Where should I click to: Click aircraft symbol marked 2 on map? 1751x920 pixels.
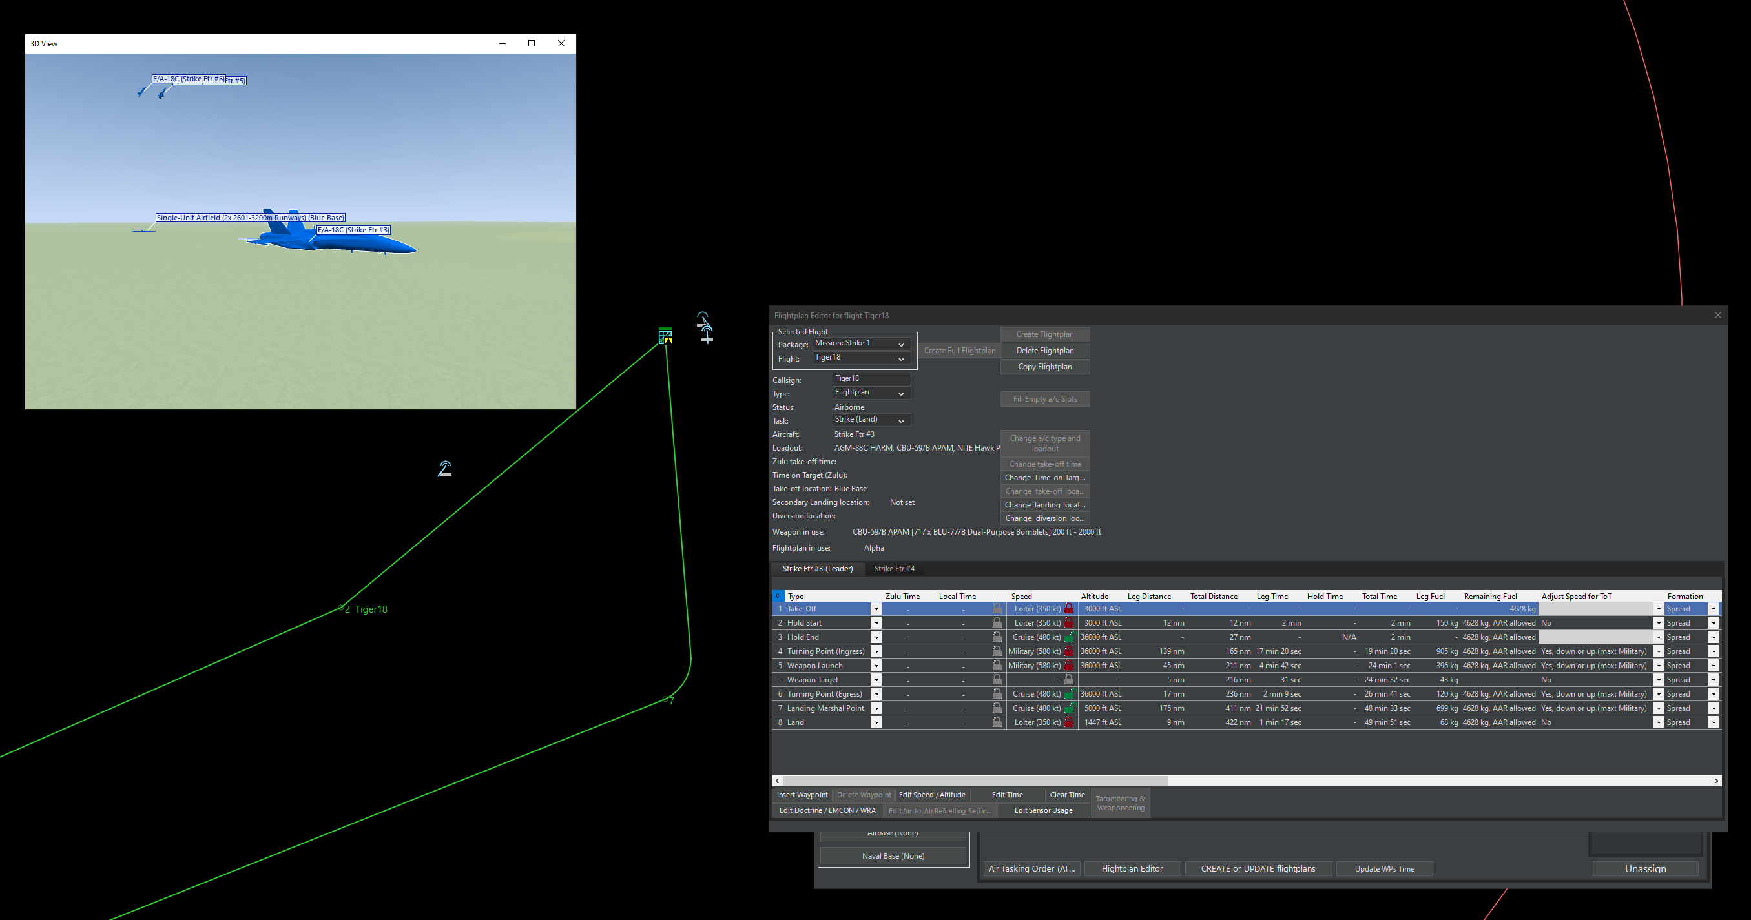coord(444,469)
